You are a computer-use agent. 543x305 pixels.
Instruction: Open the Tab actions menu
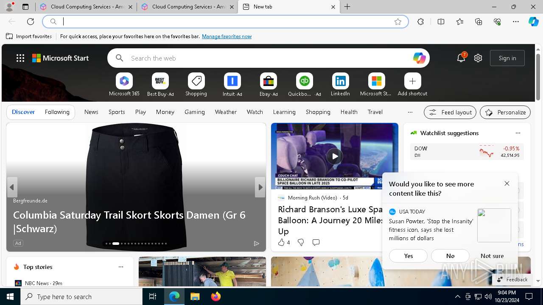pyautogui.click(x=25, y=7)
